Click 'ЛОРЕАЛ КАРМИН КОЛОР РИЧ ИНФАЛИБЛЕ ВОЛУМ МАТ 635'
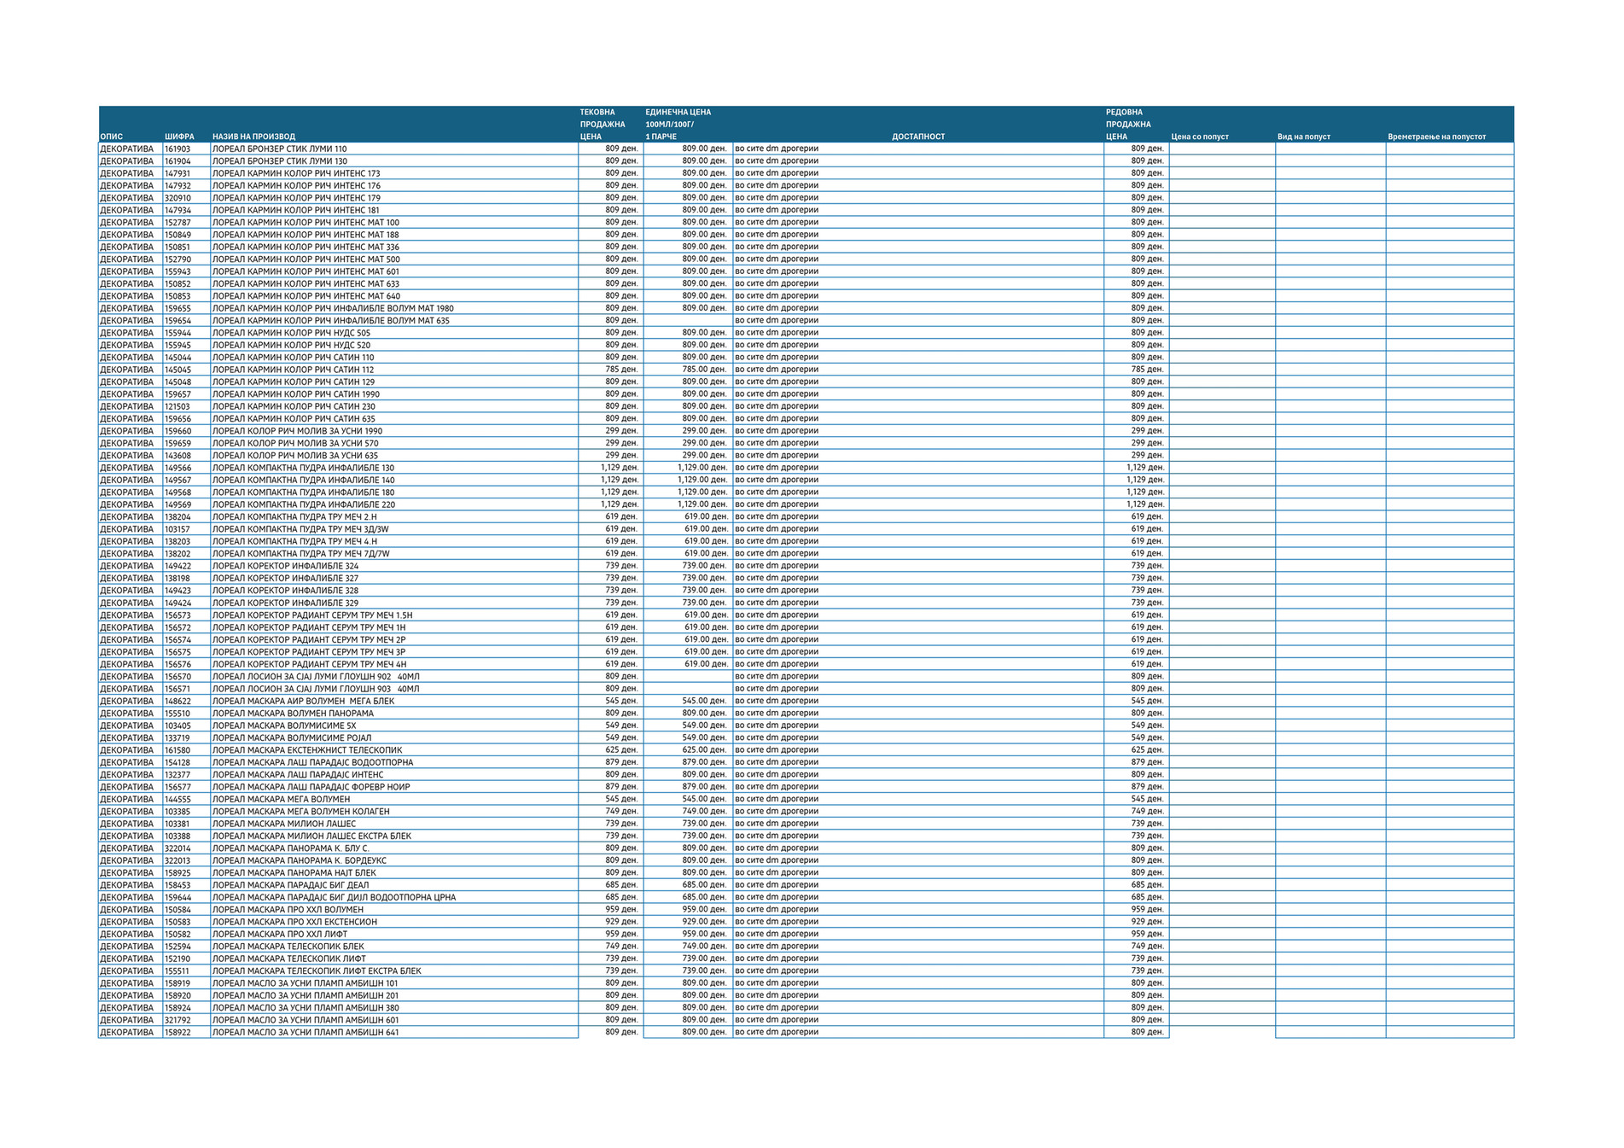This screenshot has width=1624, height=1148. (x=330, y=321)
